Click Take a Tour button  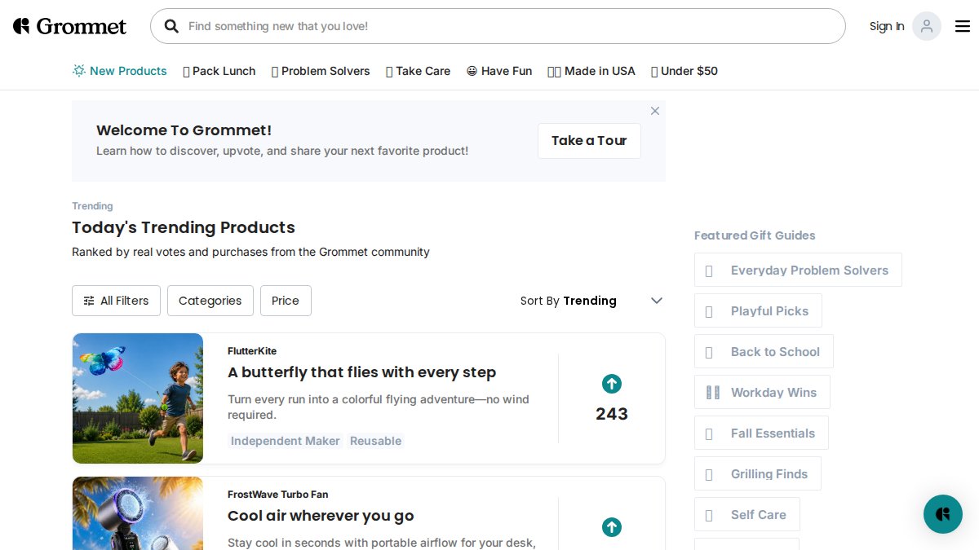(589, 141)
